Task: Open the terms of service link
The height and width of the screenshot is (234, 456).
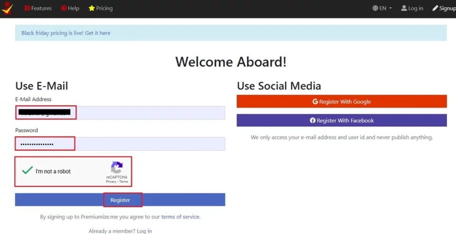Action: pyautogui.click(x=180, y=216)
